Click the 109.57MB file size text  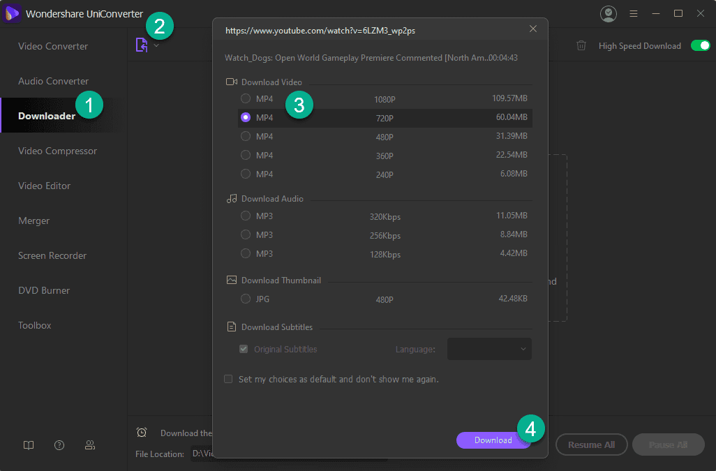[509, 98]
